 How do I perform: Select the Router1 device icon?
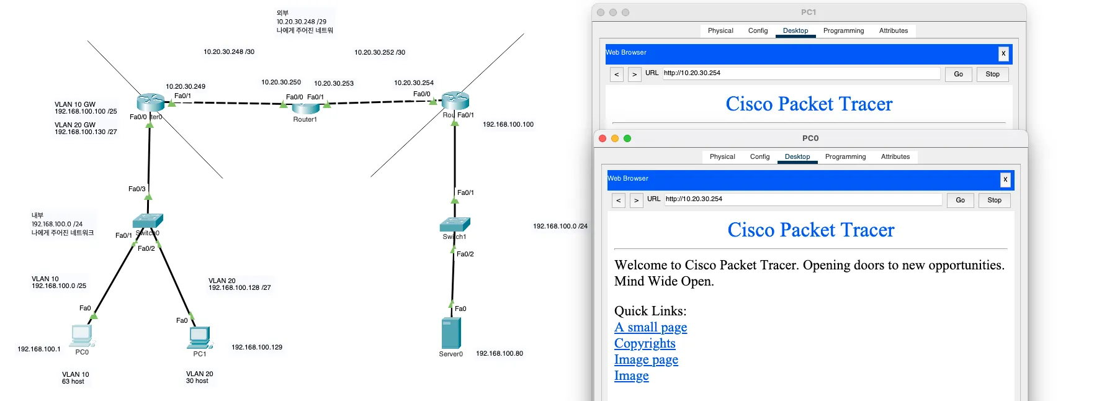pyautogui.click(x=305, y=108)
